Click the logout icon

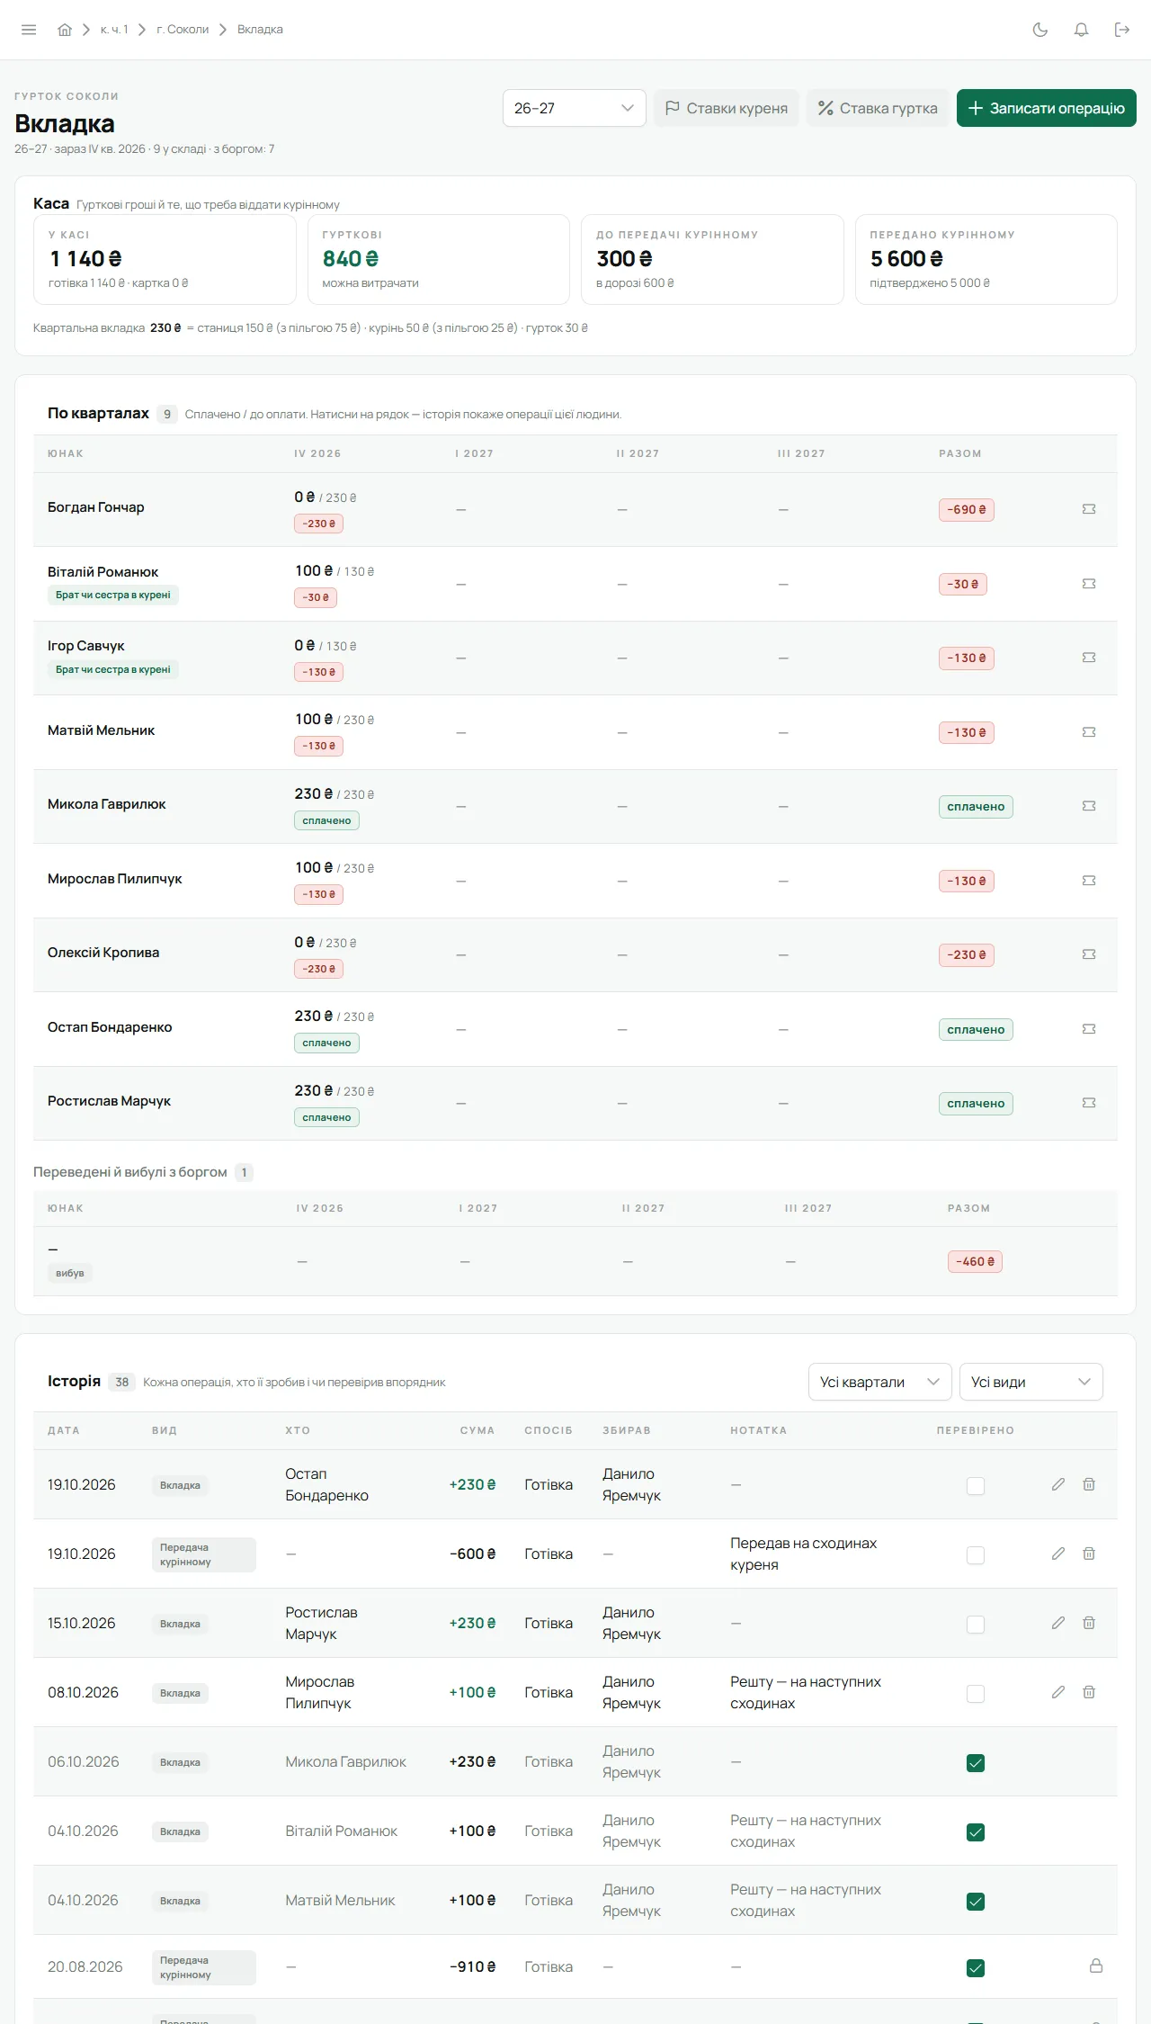click(x=1122, y=30)
